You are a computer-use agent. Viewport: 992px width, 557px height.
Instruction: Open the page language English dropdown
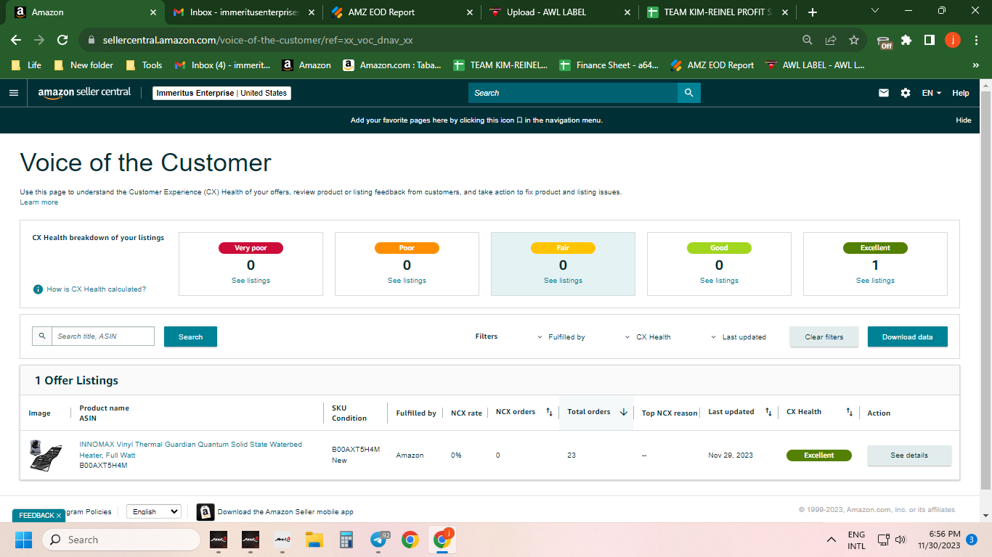(x=154, y=511)
